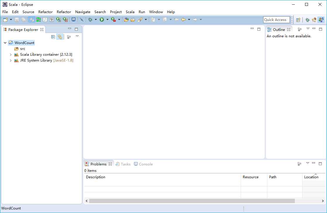Click the Problems horizontal scrollbar
This screenshot has width=327, height=213.
[x=192, y=201]
